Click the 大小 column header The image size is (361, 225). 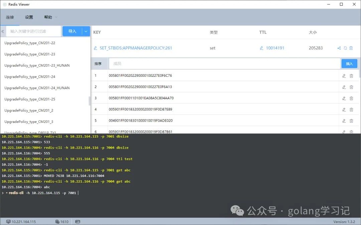[313, 32]
